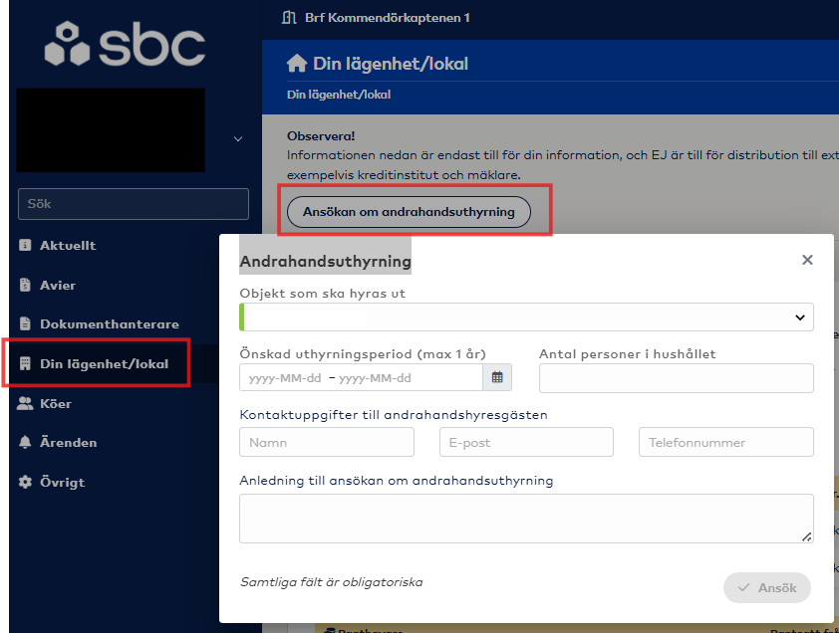The height and width of the screenshot is (633, 839).
Task: Open the Objekt som ska hyras ut dropdown
Action: (526, 316)
